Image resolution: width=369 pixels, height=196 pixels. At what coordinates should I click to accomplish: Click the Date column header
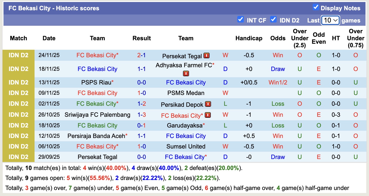coord(49,38)
